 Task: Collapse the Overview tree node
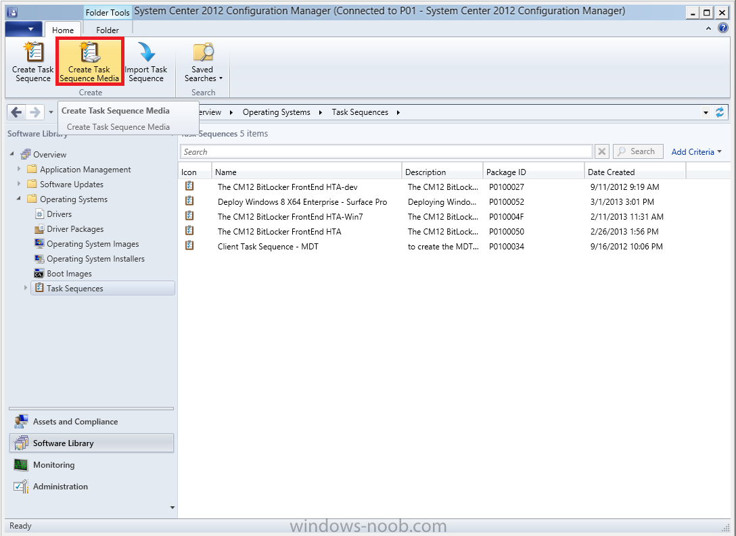point(12,154)
